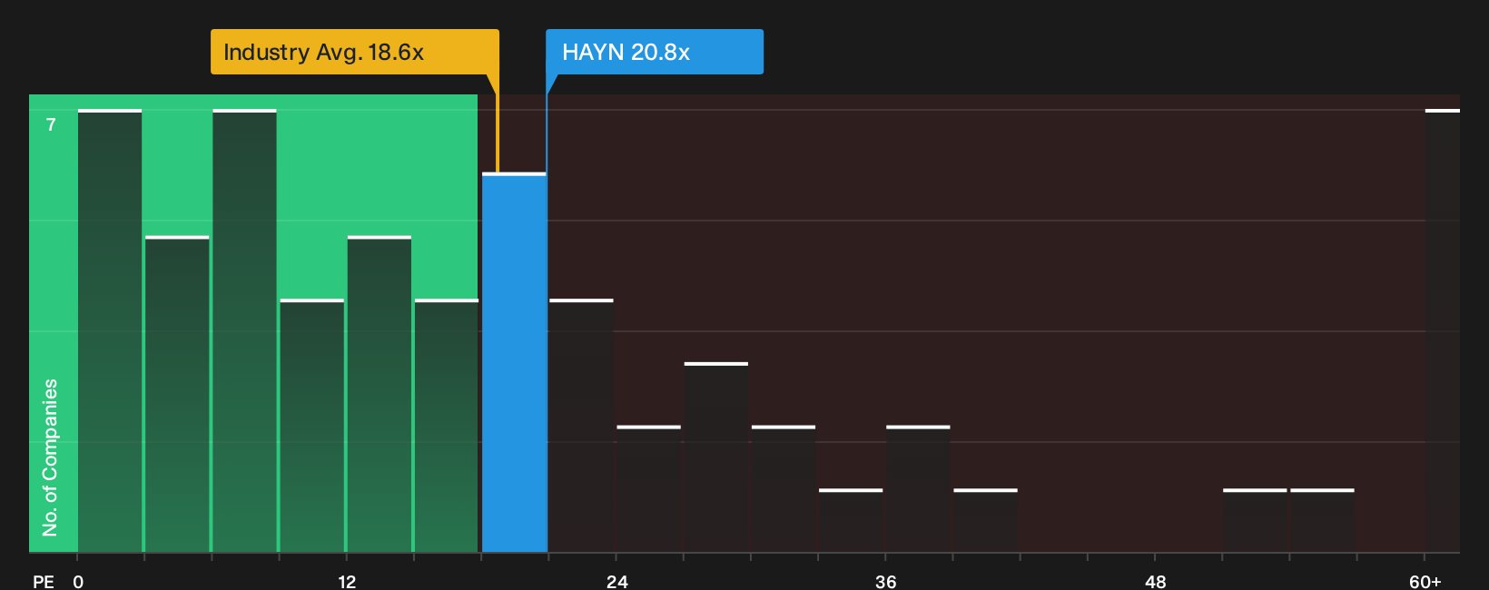
Task: Click the x-axis label 60+
Action: point(1425,581)
